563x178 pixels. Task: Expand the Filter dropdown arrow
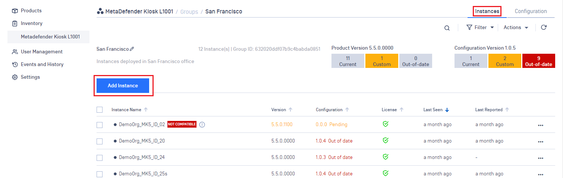pyautogui.click(x=492, y=28)
